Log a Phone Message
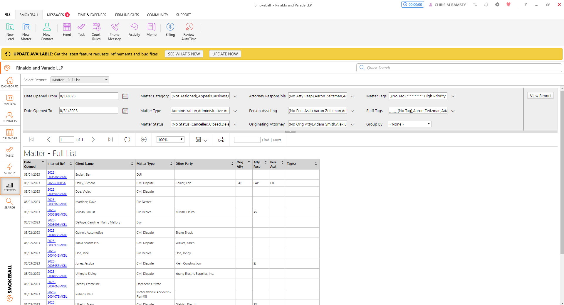The height and width of the screenshot is (305, 564). [x=115, y=32]
